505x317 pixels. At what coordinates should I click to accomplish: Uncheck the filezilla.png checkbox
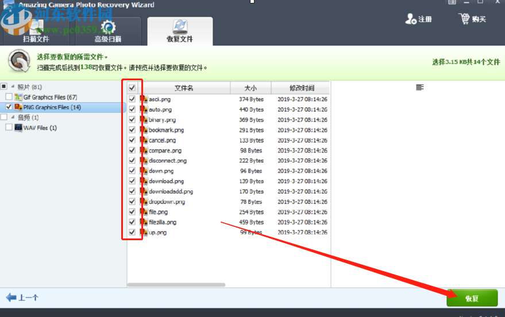click(x=132, y=222)
